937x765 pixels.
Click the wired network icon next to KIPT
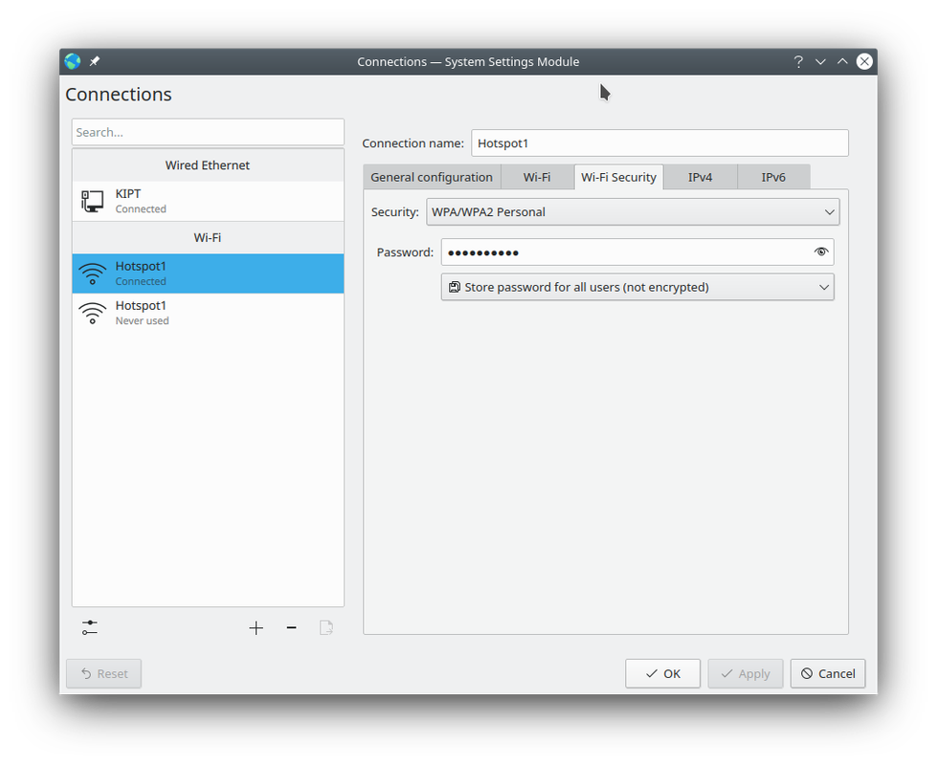coord(92,201)
